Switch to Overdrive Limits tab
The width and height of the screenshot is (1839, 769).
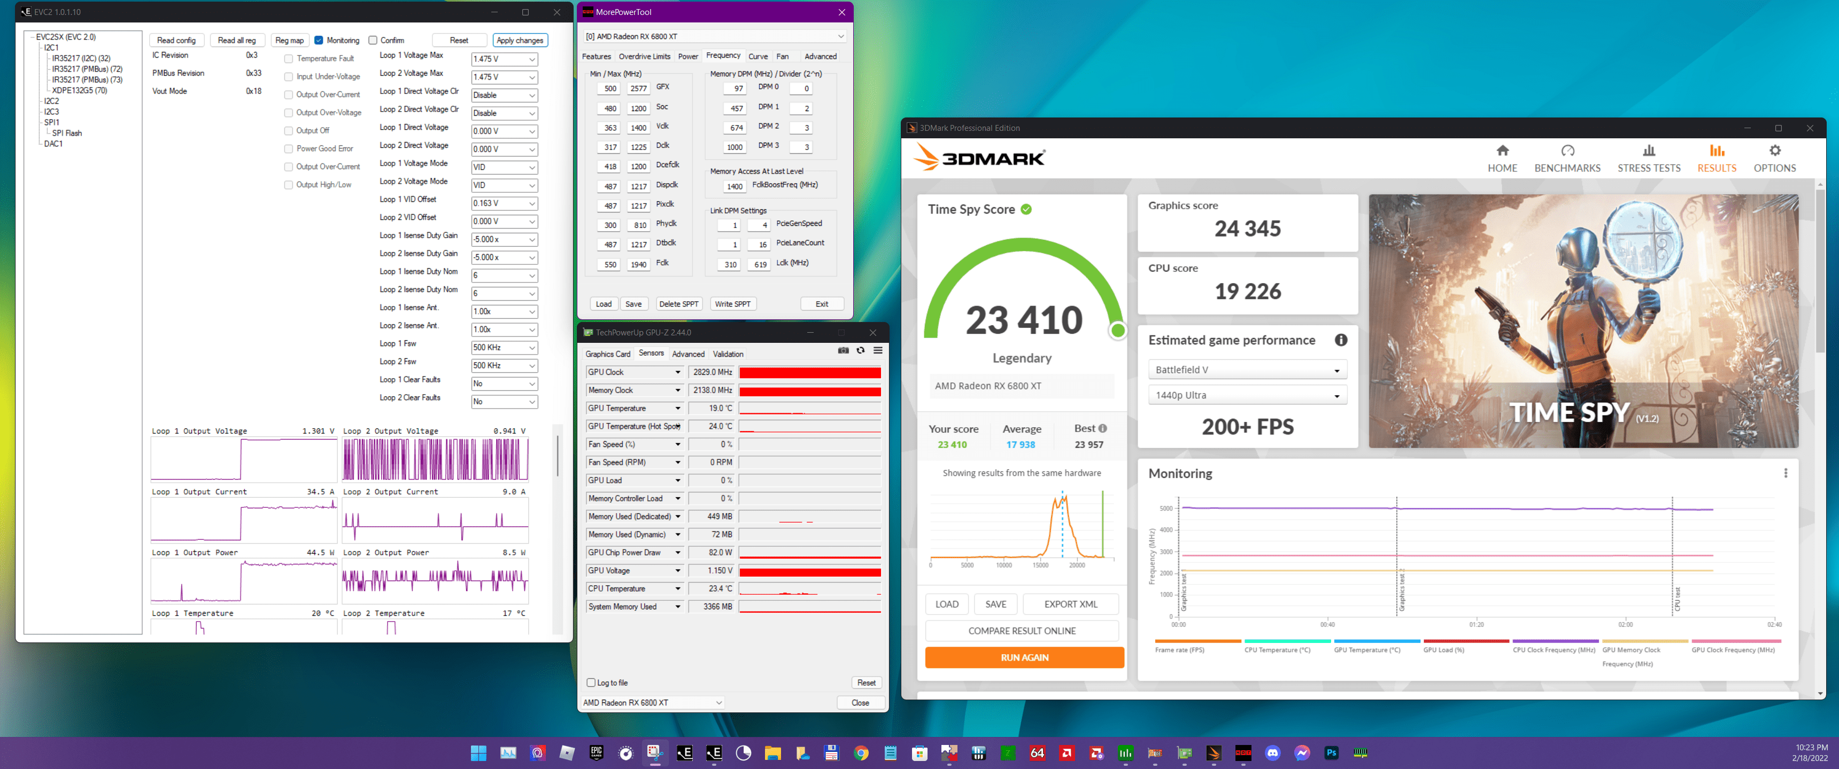[644, 57]
